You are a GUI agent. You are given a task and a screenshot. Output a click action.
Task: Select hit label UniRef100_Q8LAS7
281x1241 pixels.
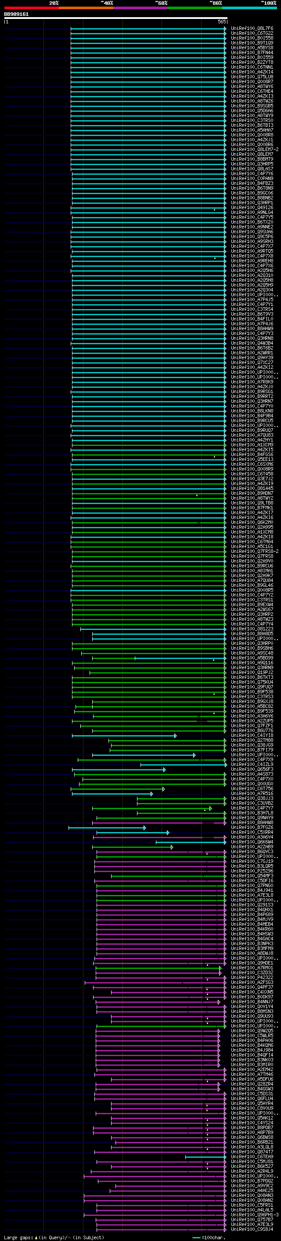pos(252,169)
